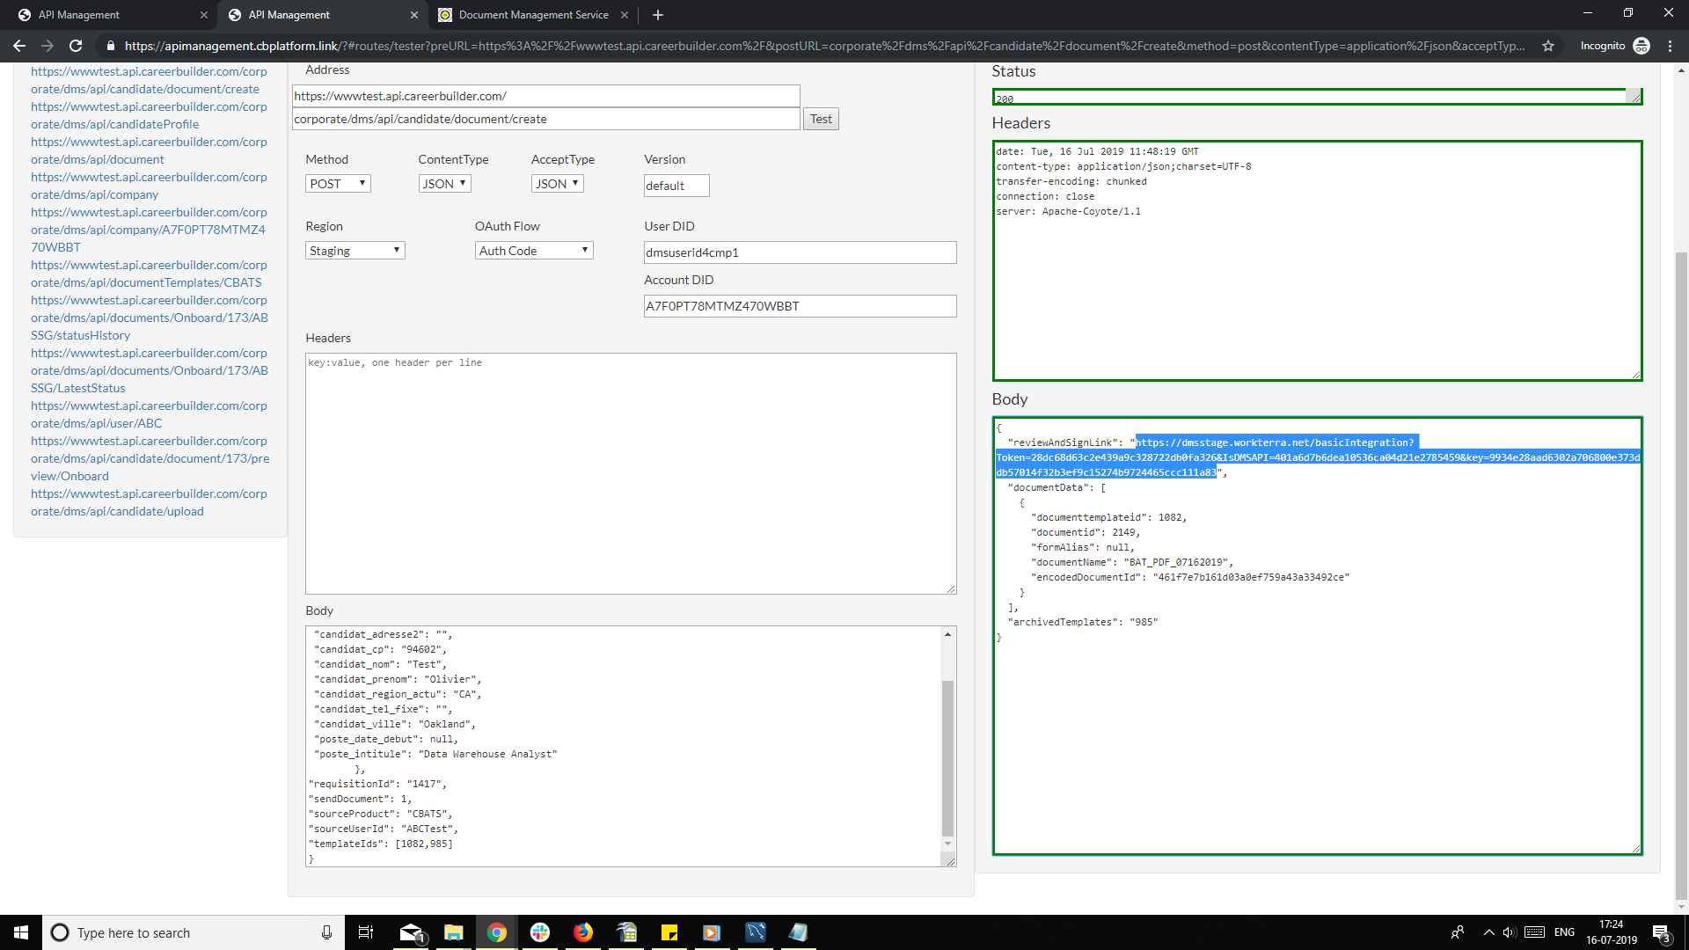
Task: Click the Cortana search circle icon
Action: 60,932
